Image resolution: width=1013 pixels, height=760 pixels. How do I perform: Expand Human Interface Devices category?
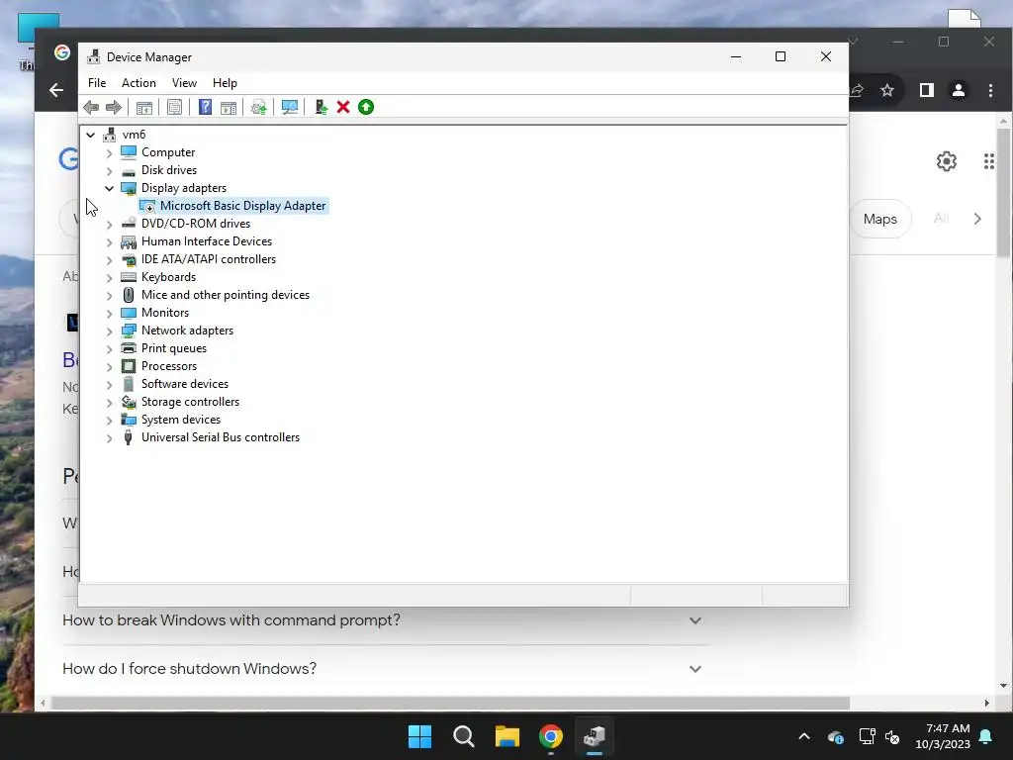(109, 242)
